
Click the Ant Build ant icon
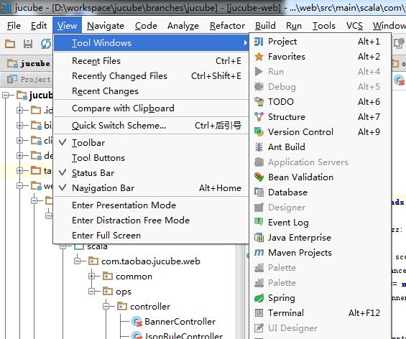click(x=259, y=147)
